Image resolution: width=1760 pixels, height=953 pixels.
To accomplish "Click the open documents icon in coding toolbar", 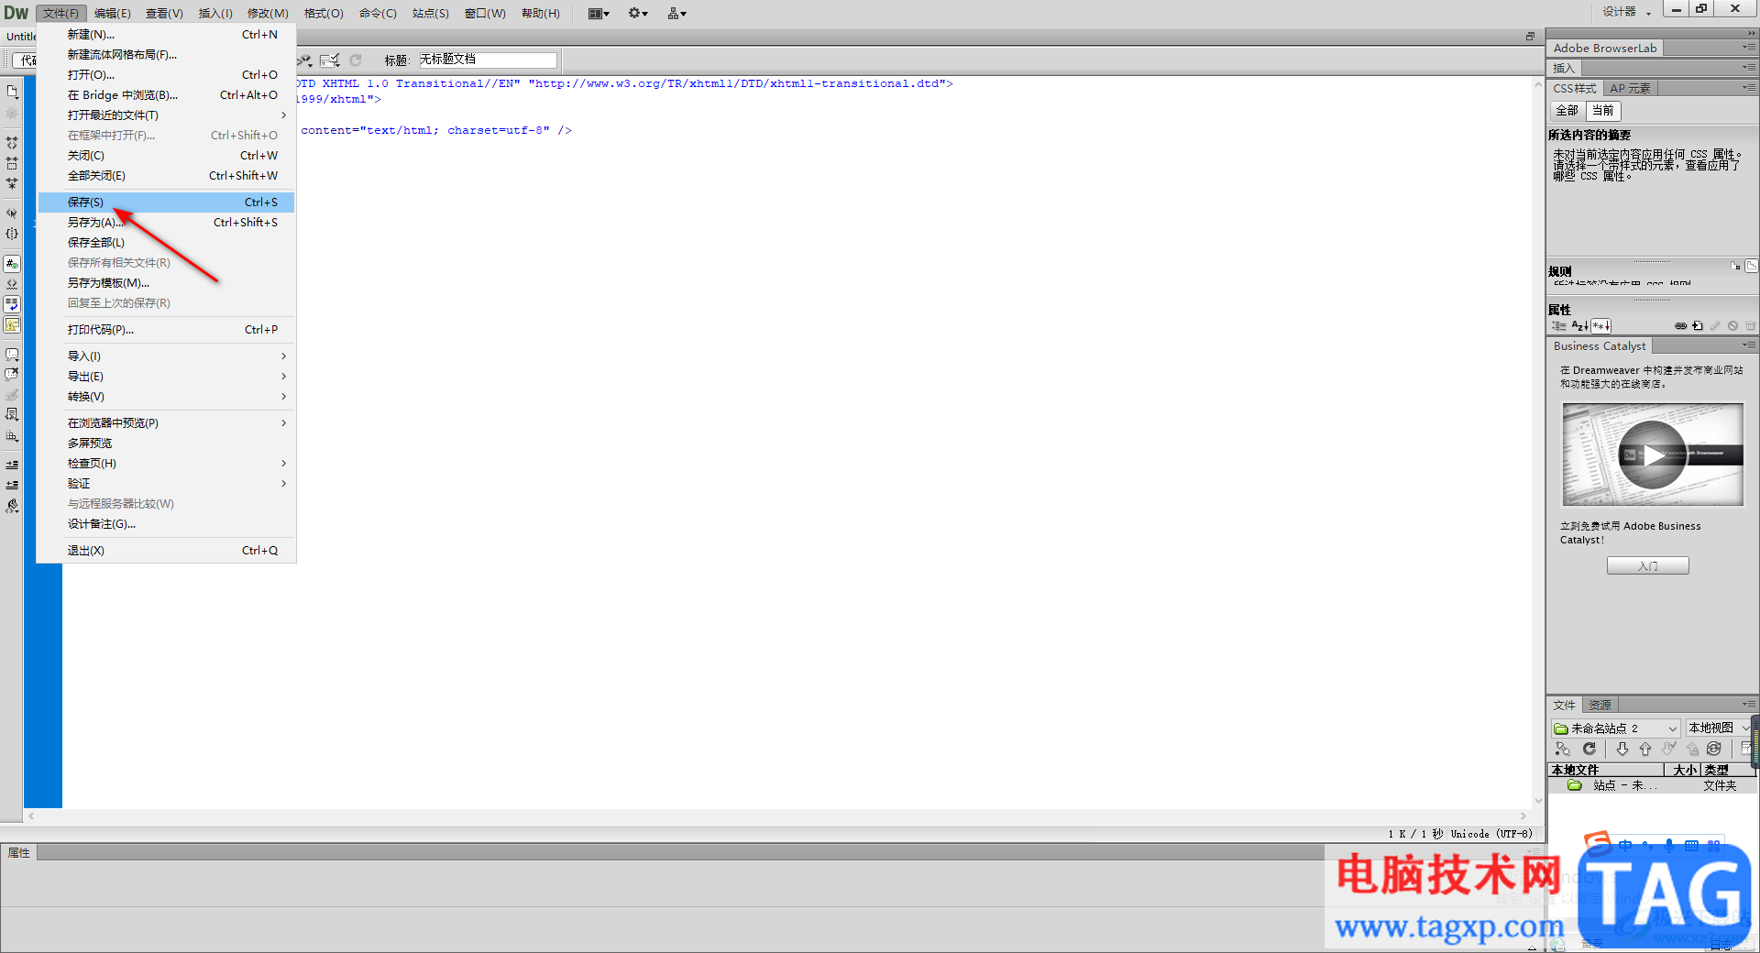I will [12, 92].
